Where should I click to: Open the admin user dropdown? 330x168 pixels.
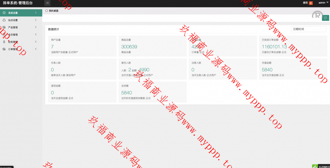point(323,3)
